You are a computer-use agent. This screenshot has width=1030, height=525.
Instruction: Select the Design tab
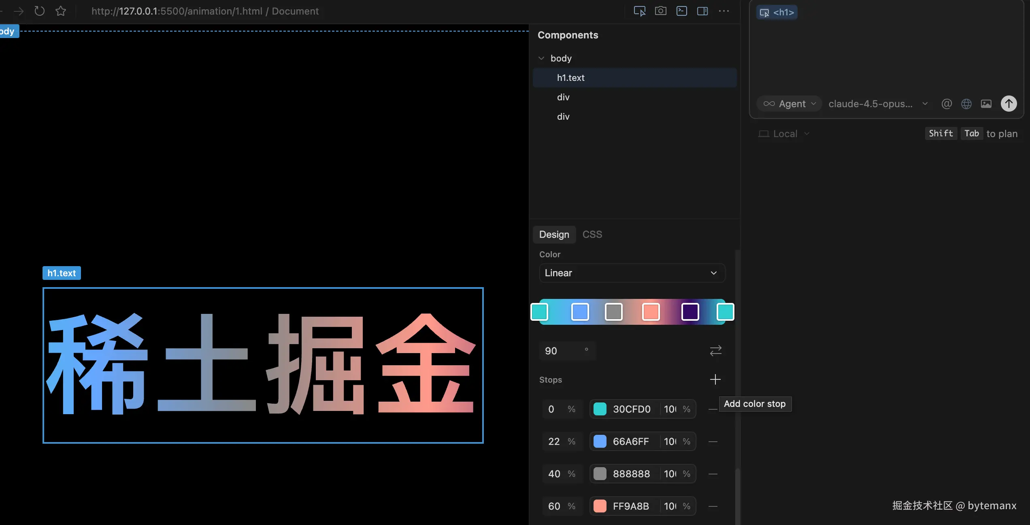click(554, 235)
